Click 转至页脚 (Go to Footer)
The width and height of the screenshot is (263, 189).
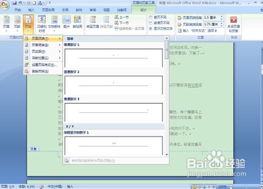point(106,22)
